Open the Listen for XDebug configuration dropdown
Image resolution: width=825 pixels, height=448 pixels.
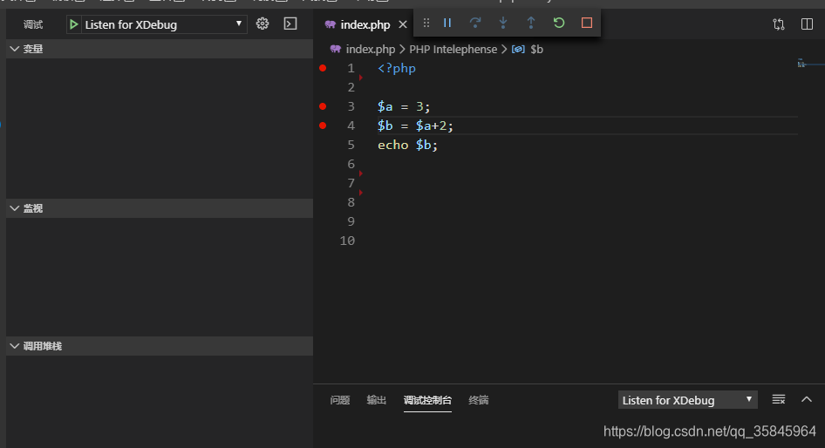[x=164, y=24]
